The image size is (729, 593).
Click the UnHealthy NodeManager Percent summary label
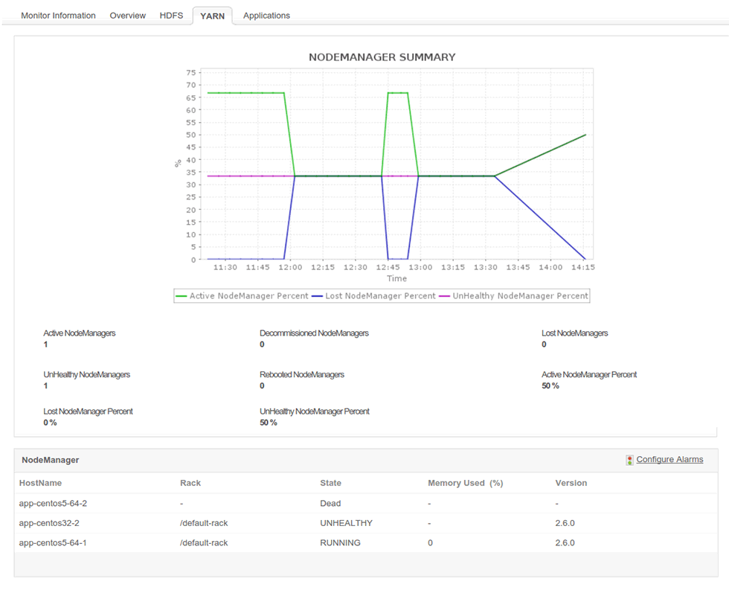click(315, 411)
